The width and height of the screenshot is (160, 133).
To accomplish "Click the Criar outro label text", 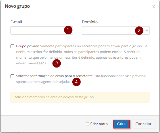I will (99, 124).
